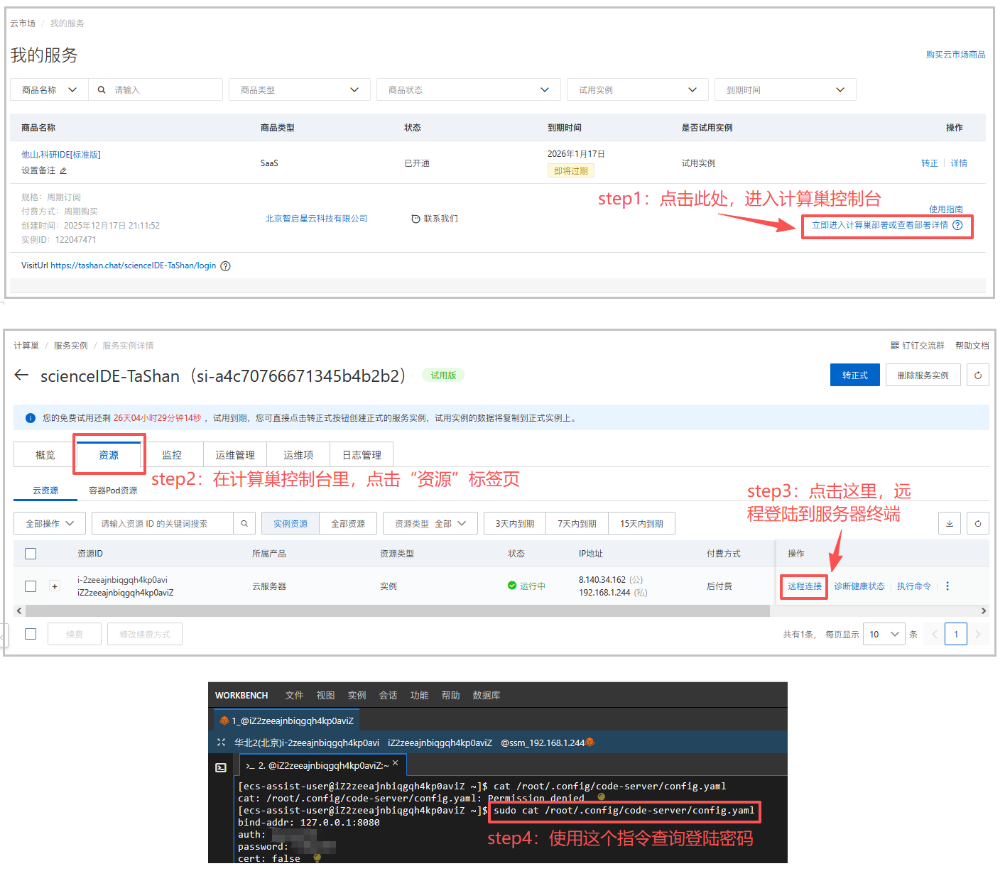Click the download icon above the resource table
This screenshot has height=871, width=1005.
[949, 524]
